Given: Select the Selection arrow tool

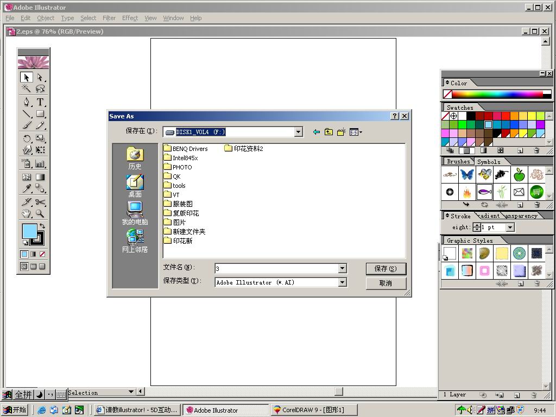Looking at the screenshot, I should point(27,77).
